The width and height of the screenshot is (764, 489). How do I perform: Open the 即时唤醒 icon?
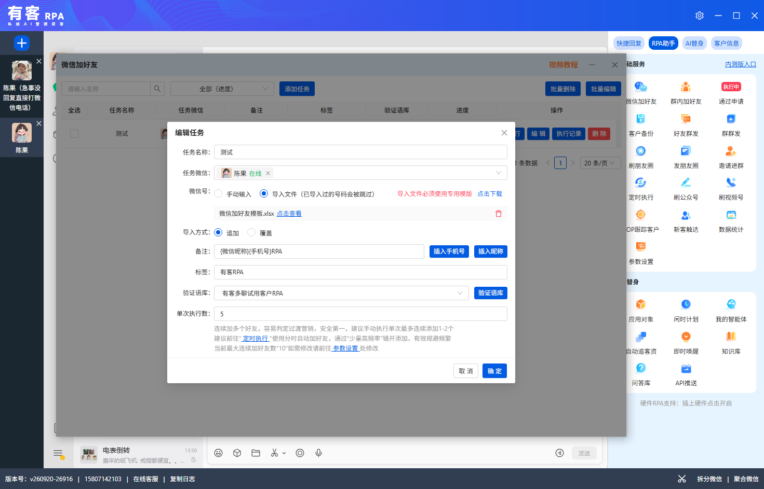[x=686, y=337]
